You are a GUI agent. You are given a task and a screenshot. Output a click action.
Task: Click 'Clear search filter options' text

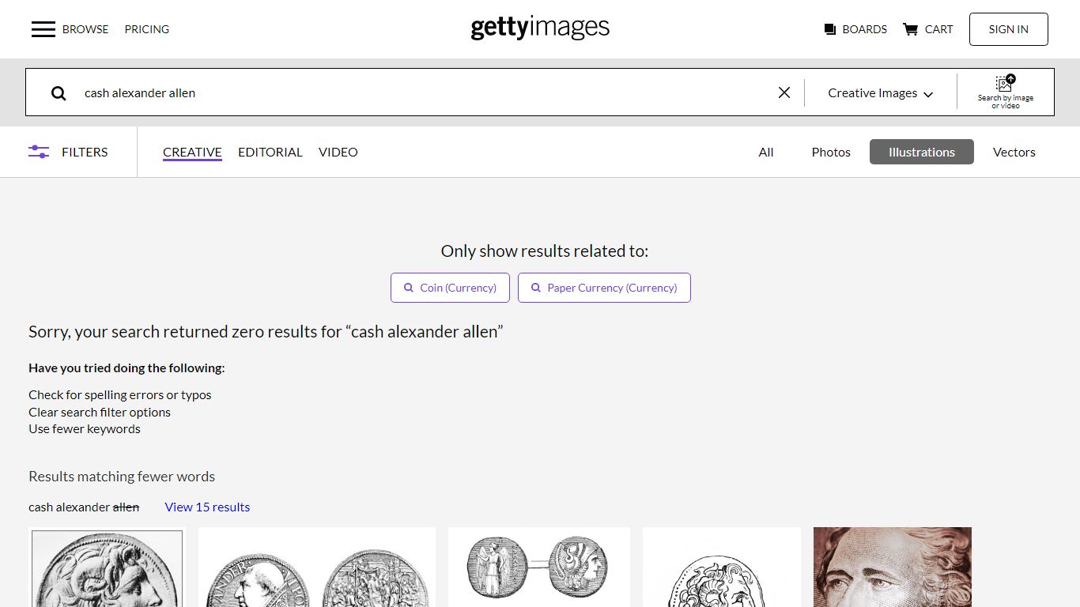pyautogui.click(x=100, y=413)
